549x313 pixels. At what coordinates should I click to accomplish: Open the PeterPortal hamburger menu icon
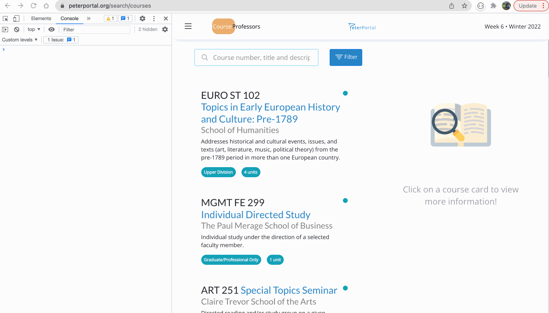click(188, 26)
